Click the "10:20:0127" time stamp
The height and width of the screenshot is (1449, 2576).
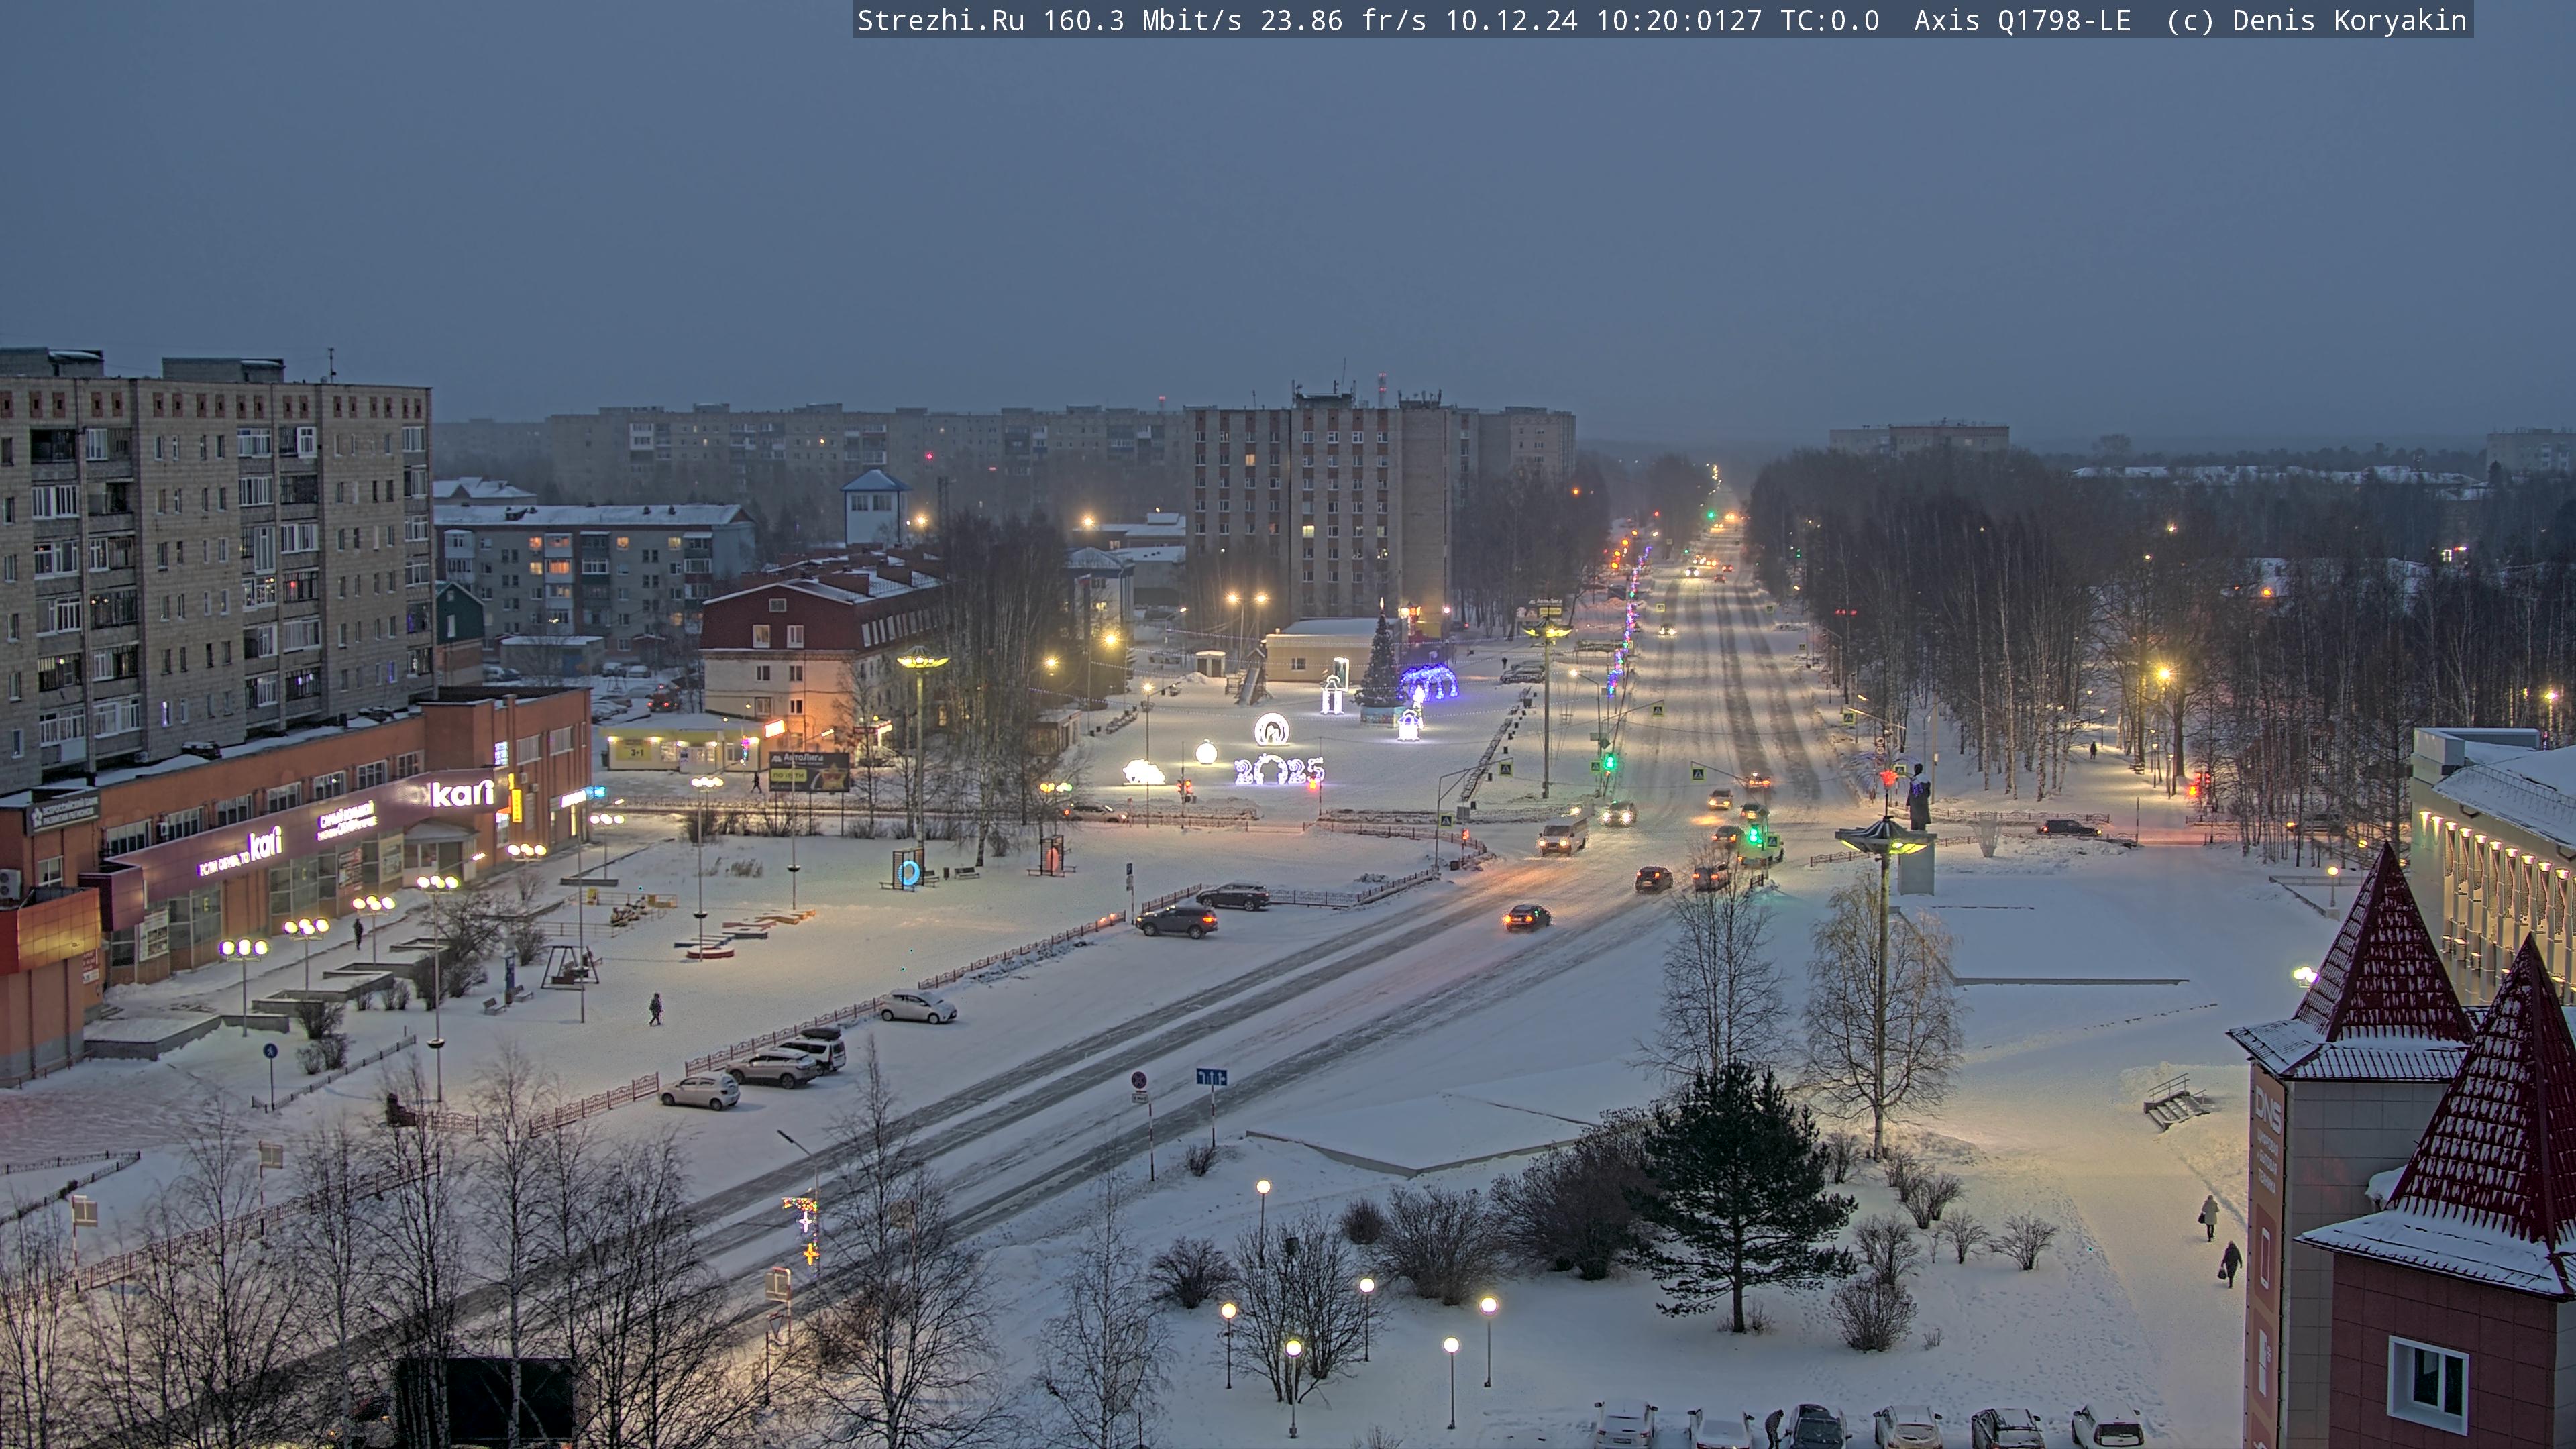coord(1679,20)
